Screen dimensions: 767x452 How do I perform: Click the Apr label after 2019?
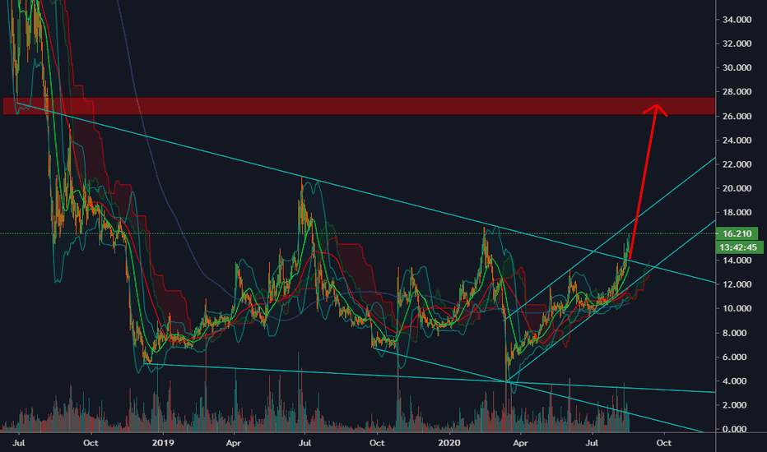click(234, 443)
